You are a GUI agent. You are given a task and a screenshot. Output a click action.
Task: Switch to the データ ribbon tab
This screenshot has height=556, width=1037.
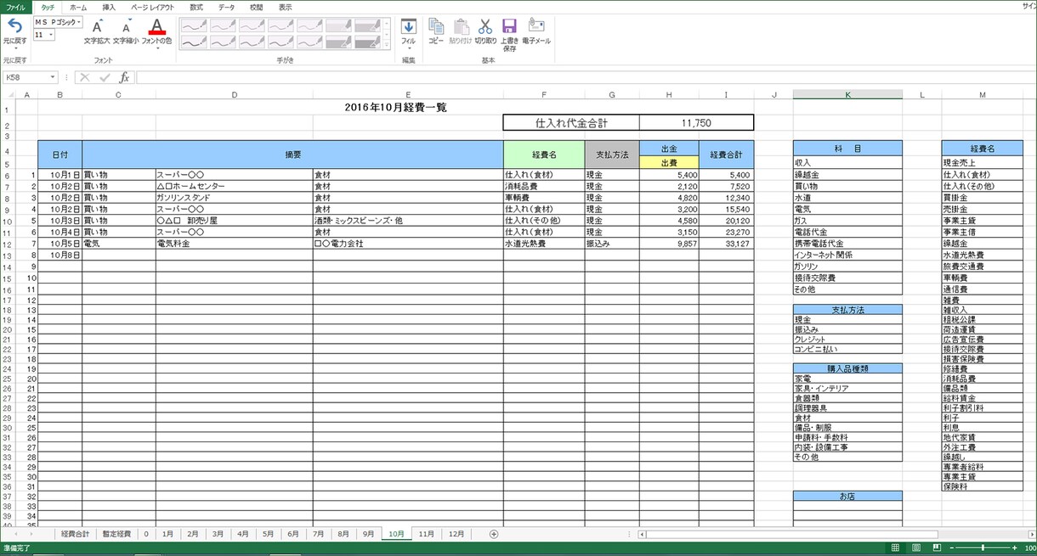pyautogui.click(x=226, y=6)
